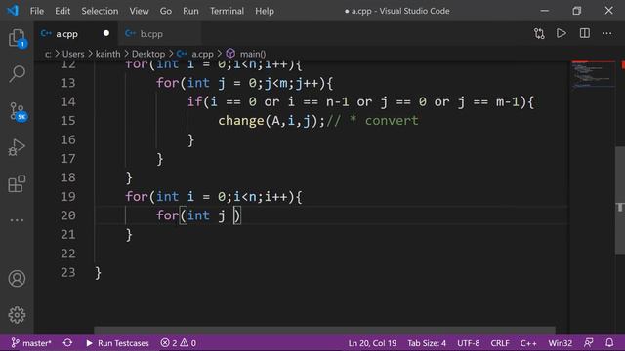Split the editor right

click(584, 33)
